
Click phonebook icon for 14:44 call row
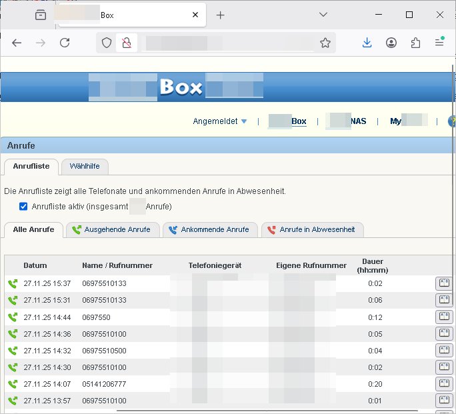(443, 317)
